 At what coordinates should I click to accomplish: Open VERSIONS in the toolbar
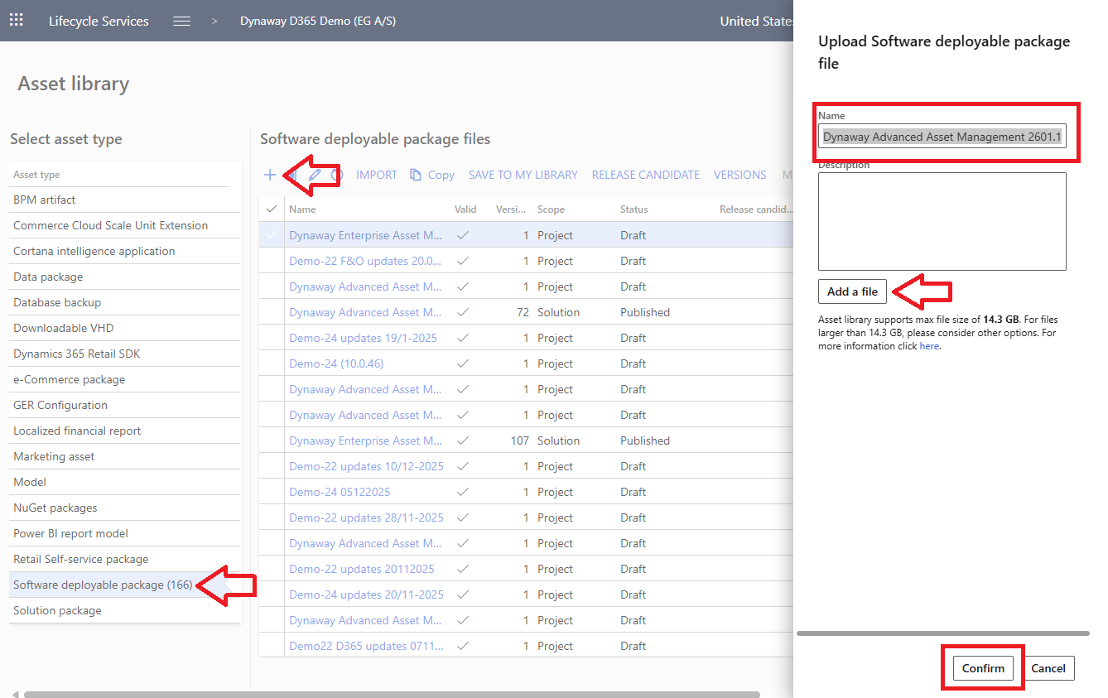click(739, 175)
